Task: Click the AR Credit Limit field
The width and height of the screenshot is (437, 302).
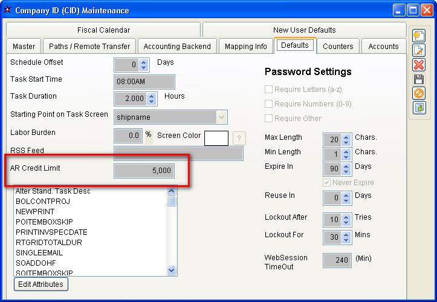Action: 144,171
